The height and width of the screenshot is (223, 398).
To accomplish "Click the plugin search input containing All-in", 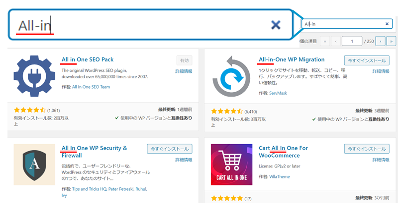I will click(x=347, y=24).
